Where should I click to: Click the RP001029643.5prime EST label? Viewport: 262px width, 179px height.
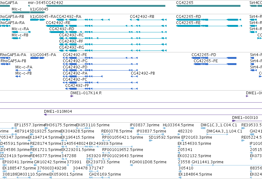point(123,156)
